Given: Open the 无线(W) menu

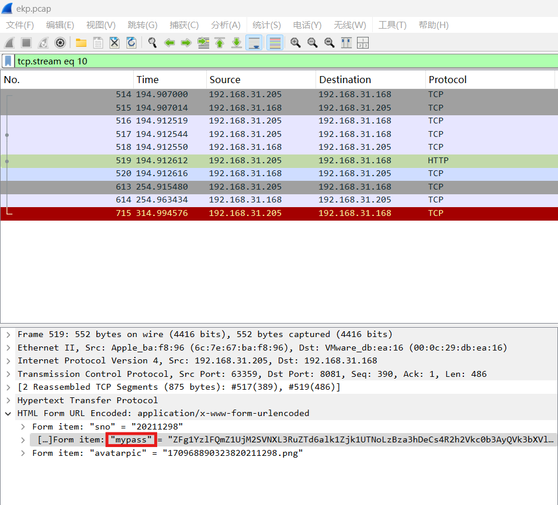Looking at the screenshot, I should [349, 25].
